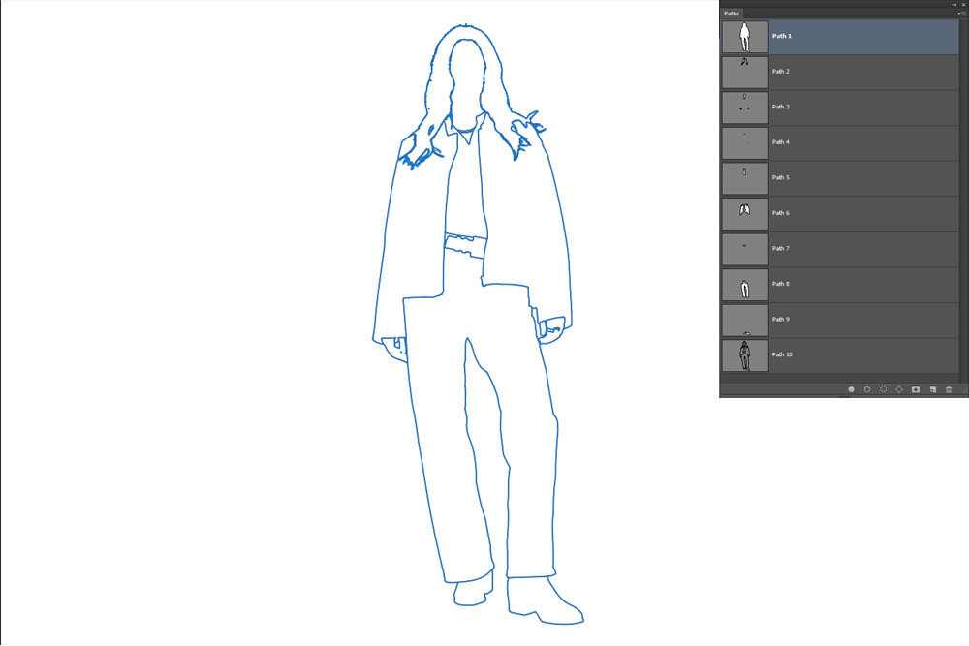Screen dimensions: 969x646
Task: Click the Path 1 thumbnail
Action: (744, 36)
